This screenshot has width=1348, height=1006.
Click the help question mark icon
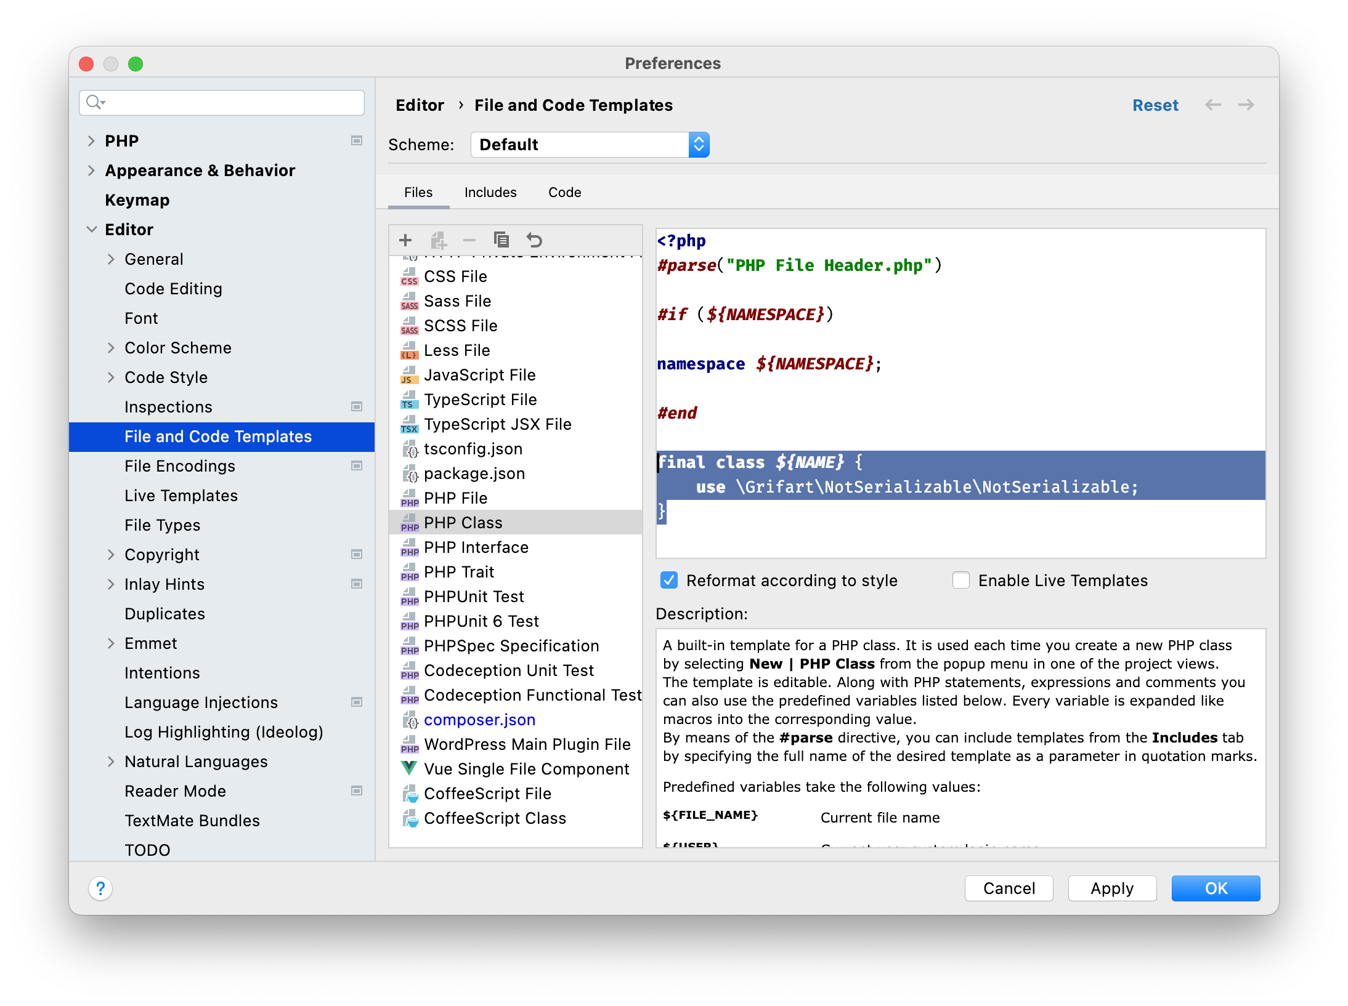[100, 888]
